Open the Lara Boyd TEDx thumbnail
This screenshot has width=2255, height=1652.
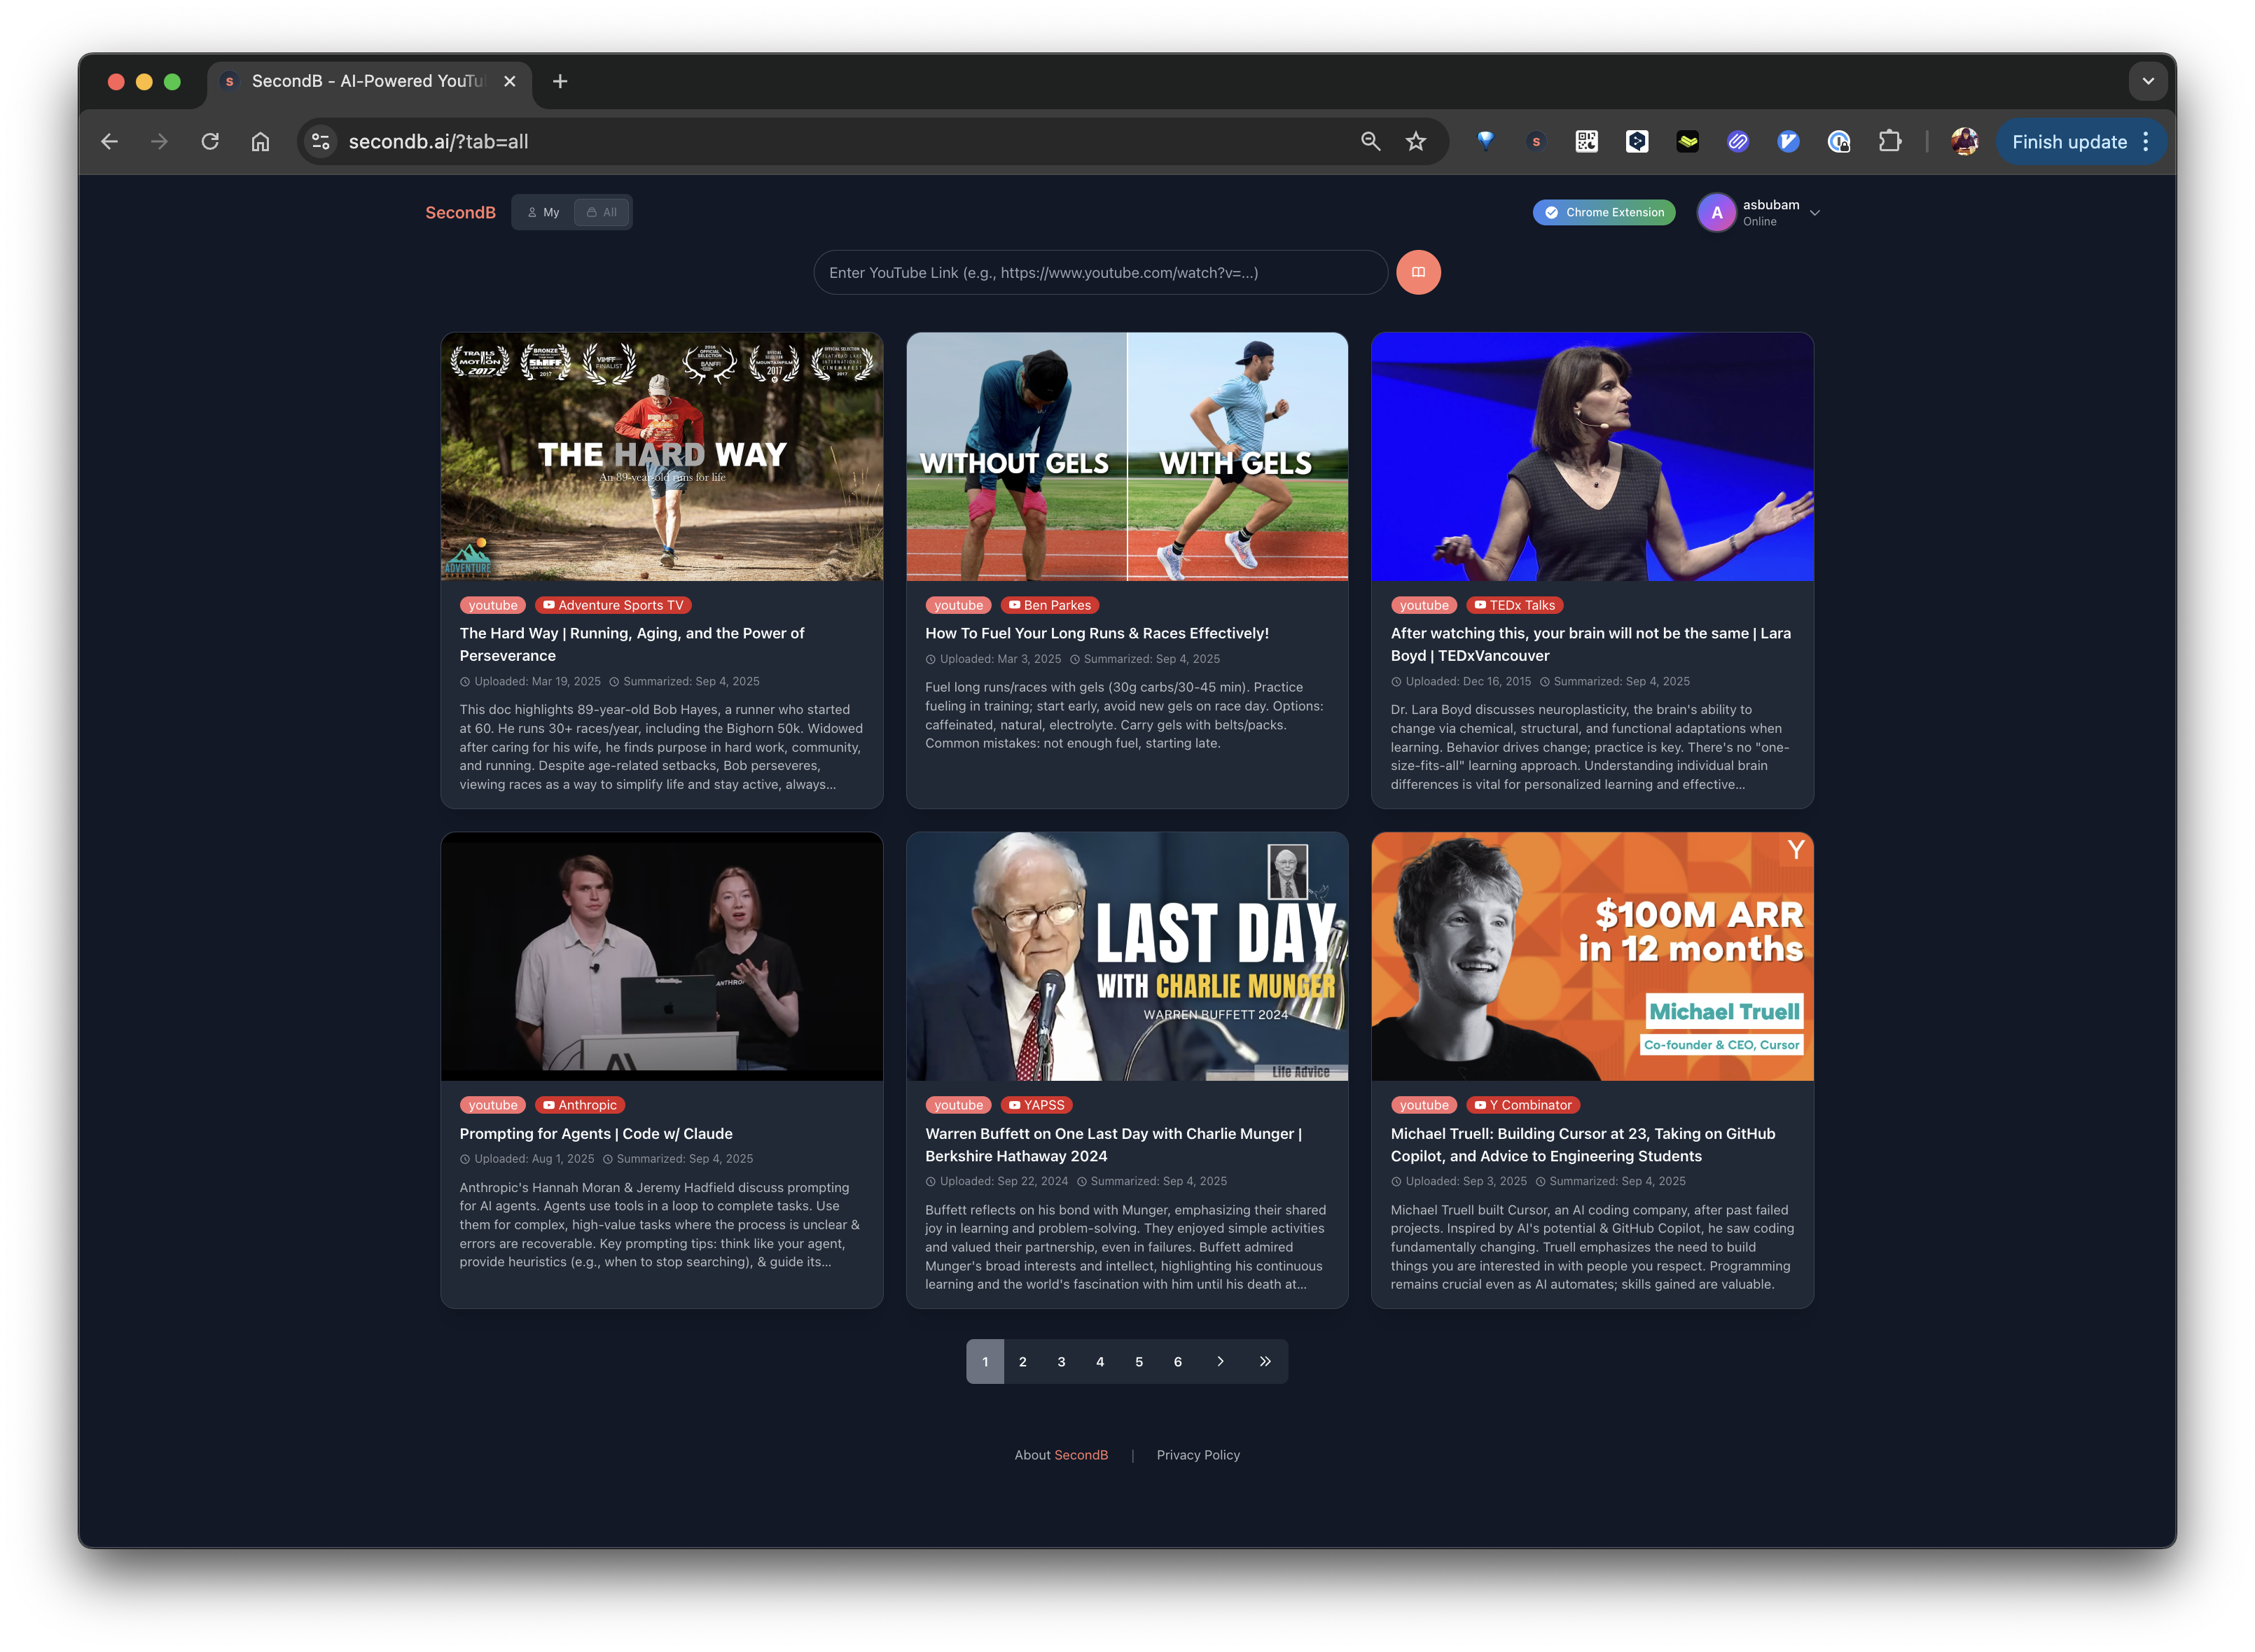point(1592,457)
